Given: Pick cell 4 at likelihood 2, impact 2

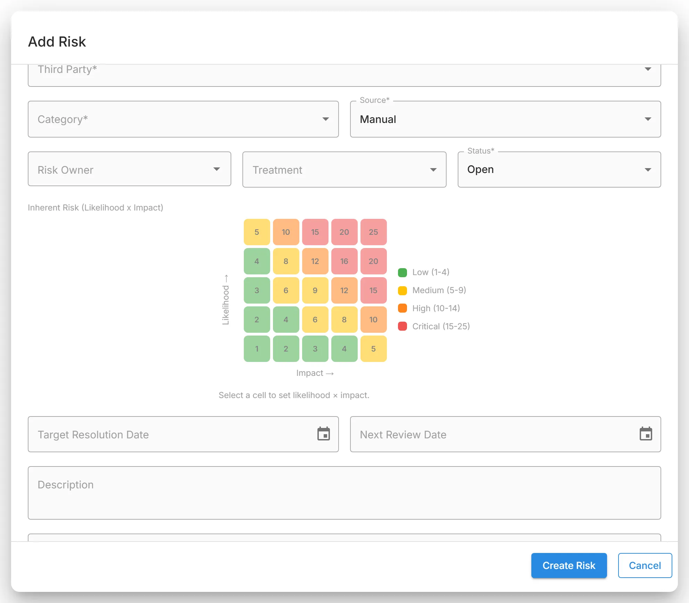Looking at the screenshot, I should pyautogui.click(x=286, y=320).
